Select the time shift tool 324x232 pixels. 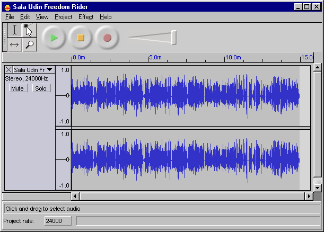tap(14, 44)
